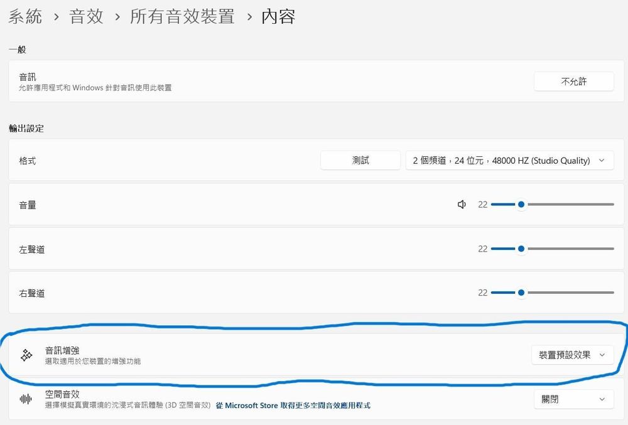Click the speaker volume icon
This screenshot has height=425, width=628.
tap(462, 204)
